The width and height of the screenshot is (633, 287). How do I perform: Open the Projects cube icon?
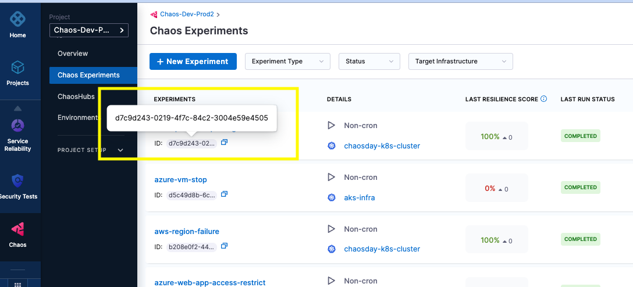[x=17, y=68]
